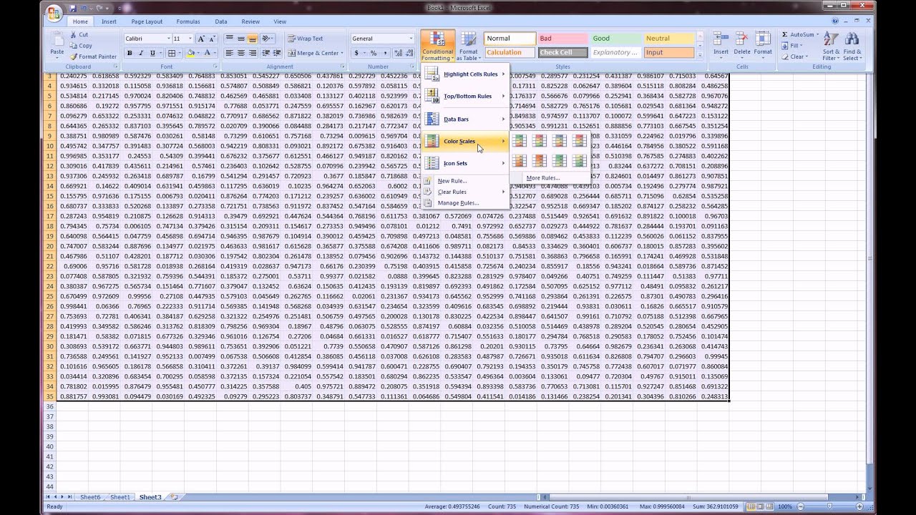This screenshot has width=916, height=515.
Task: Open Top/Bottom Rules submenu
Action: [x=465, y=96]
